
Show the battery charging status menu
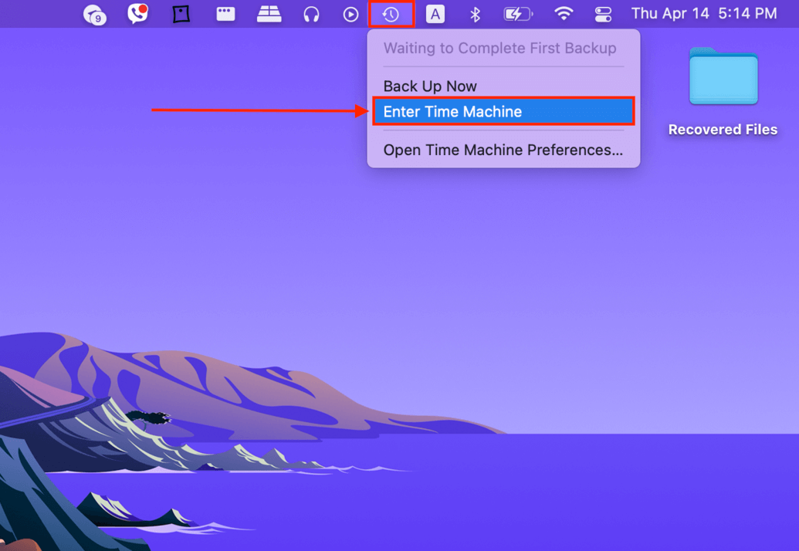click(x=518, y=14)
